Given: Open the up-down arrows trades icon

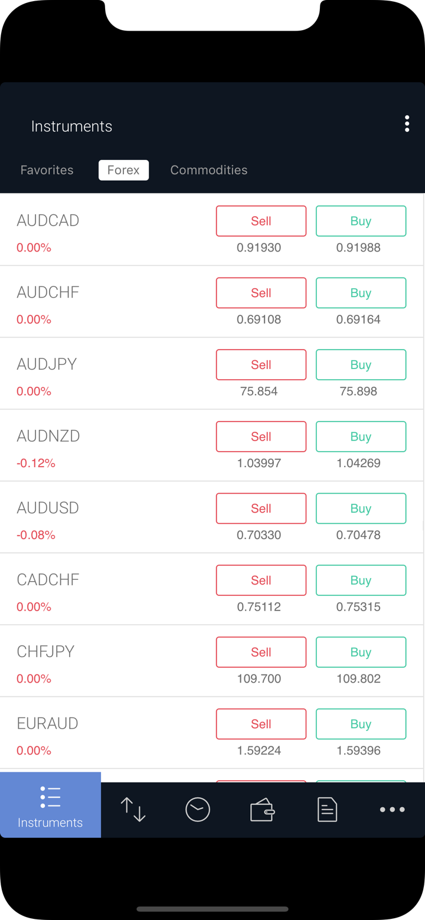Looking at the screenshot, I should click(x=133, y=809).
